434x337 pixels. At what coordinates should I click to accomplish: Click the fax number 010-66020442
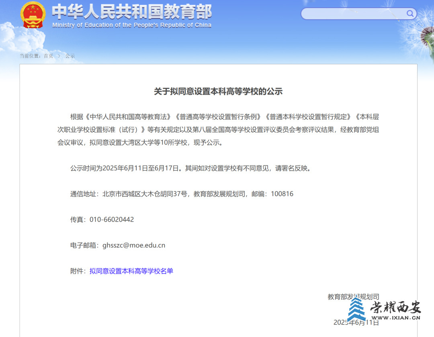pyautogui.click(x=112, y=219)
